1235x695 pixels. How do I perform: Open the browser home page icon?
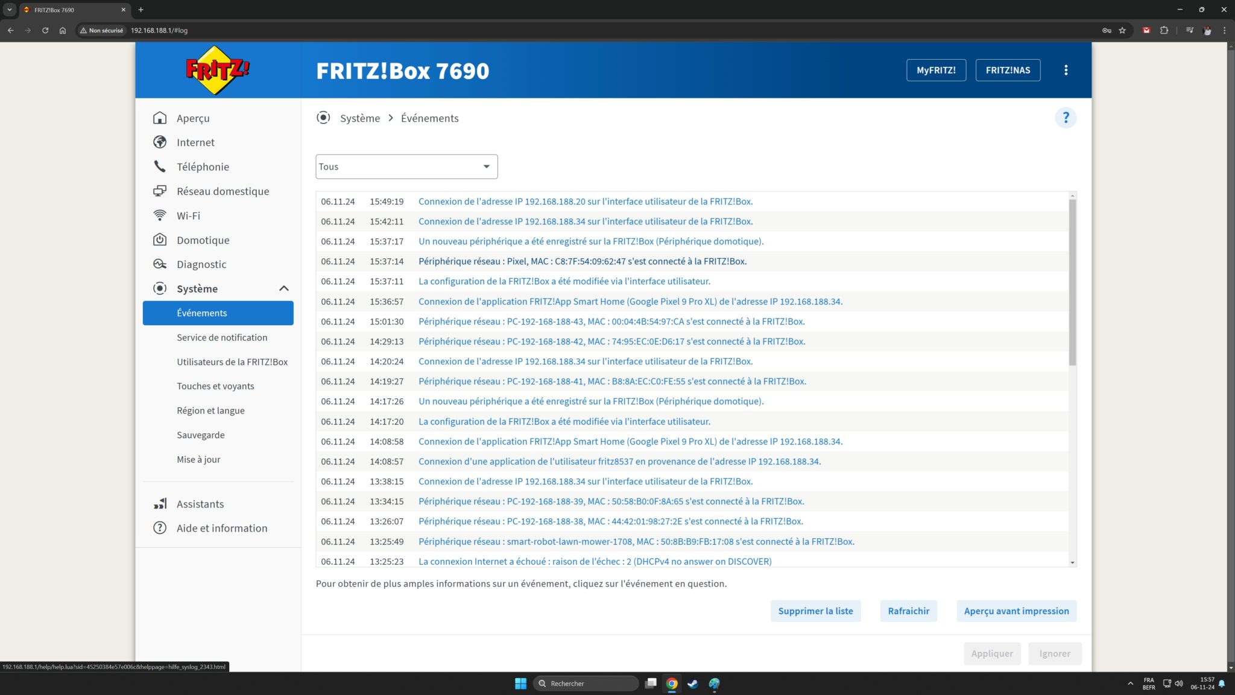click(63, 30)
